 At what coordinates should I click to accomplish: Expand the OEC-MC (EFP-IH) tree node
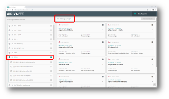click(x=9, y=48)
